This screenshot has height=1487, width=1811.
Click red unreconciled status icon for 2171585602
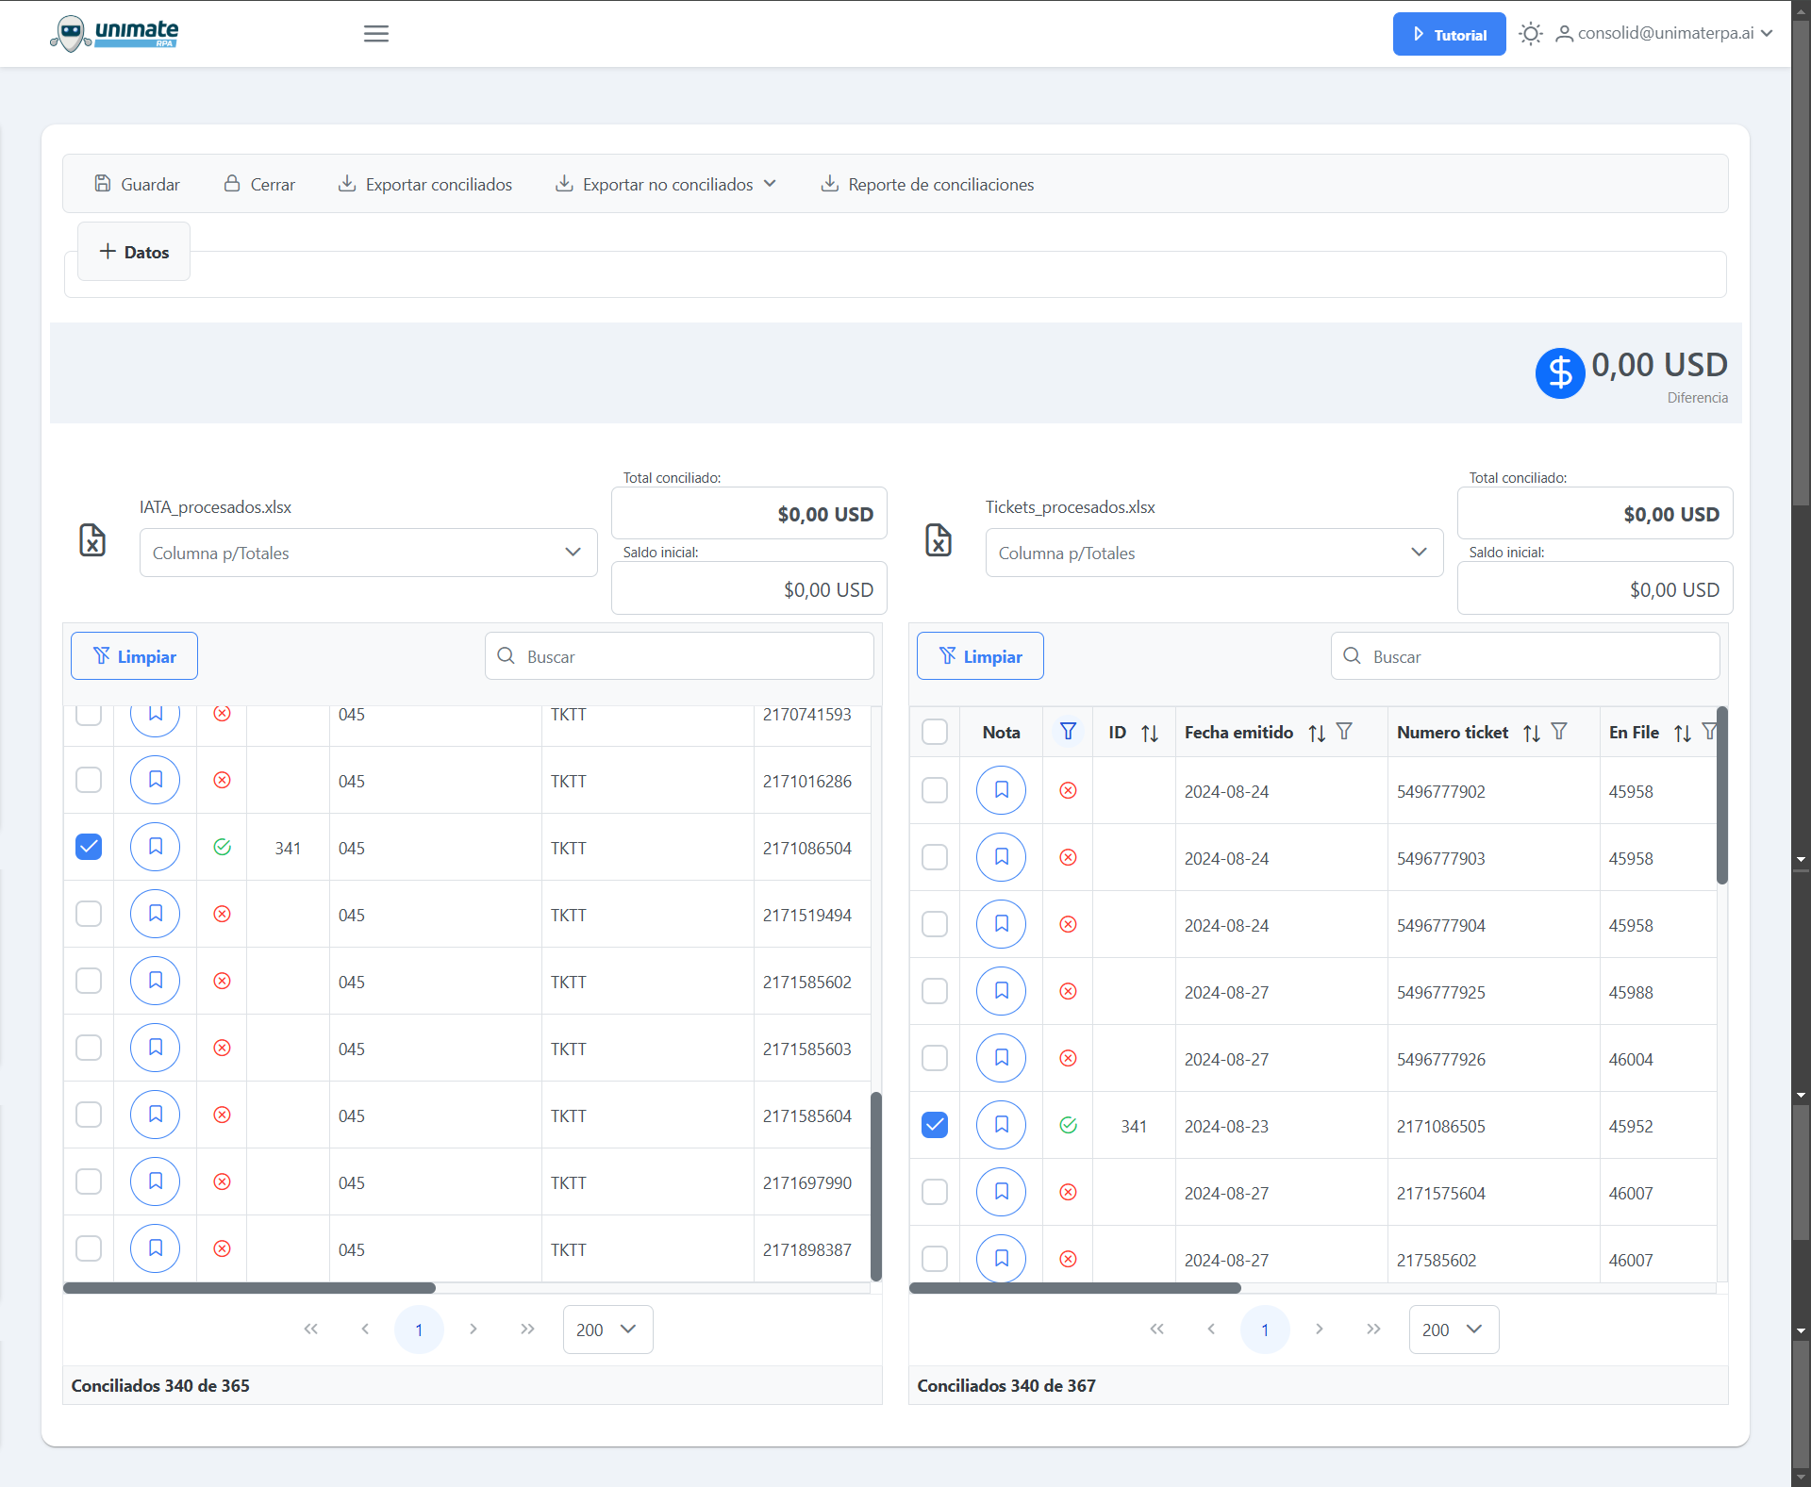pyautogui.click(x=223, y=981)
